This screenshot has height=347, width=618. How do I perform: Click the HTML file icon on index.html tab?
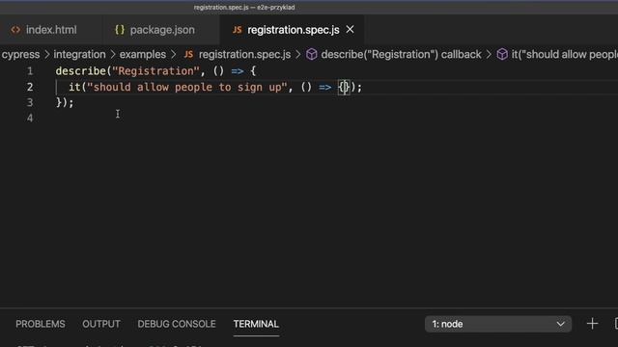15,30
